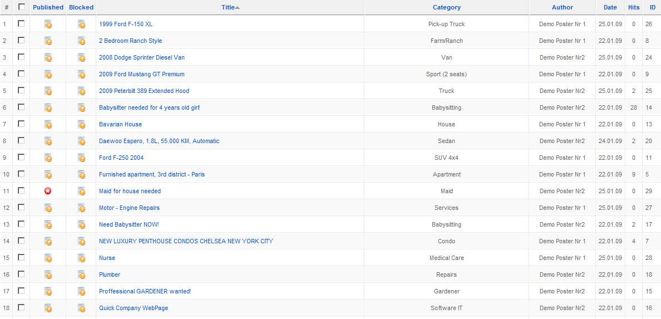Check the select-all checkbox in header
The image size is (661, 319).
[22, 7]
